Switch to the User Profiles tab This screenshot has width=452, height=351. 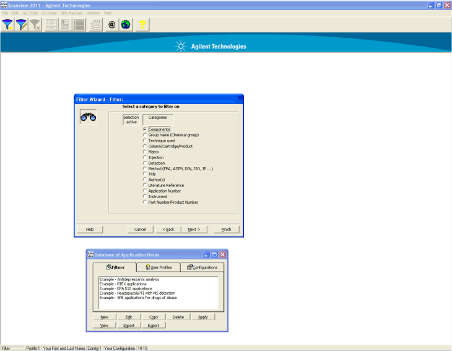click(154, 267)
